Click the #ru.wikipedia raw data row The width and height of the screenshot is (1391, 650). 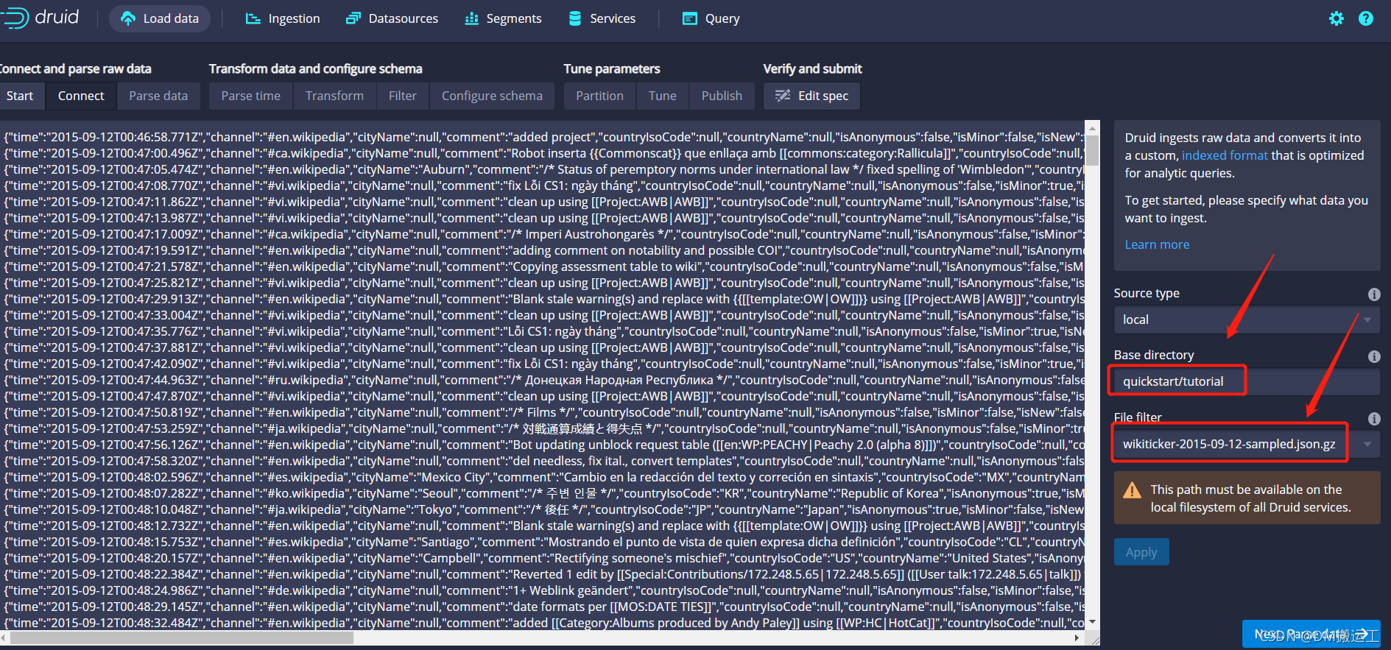543,380
